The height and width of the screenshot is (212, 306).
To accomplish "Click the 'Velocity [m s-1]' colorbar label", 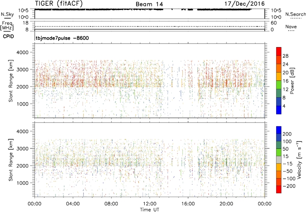I will (x=299, y=160).
